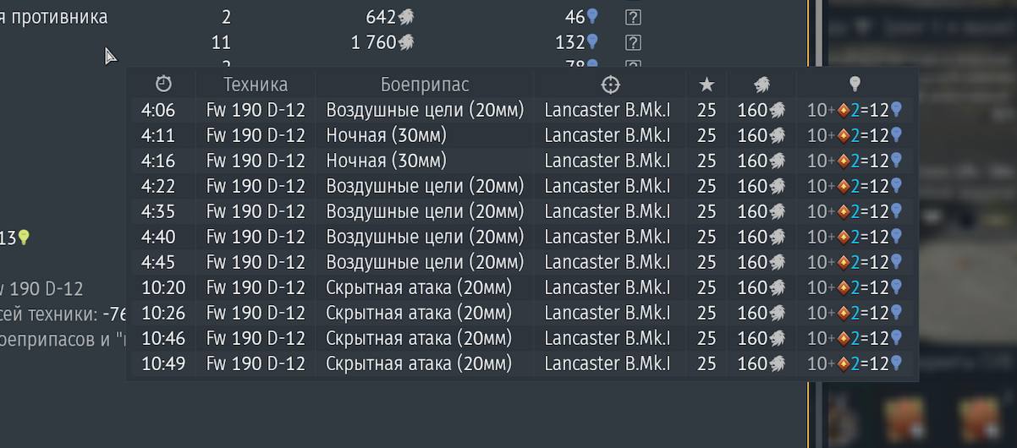The image size is (1017, 448).
Task: Click Ночная (30мм) in the 4:11 row
Action: click(386, 135)
